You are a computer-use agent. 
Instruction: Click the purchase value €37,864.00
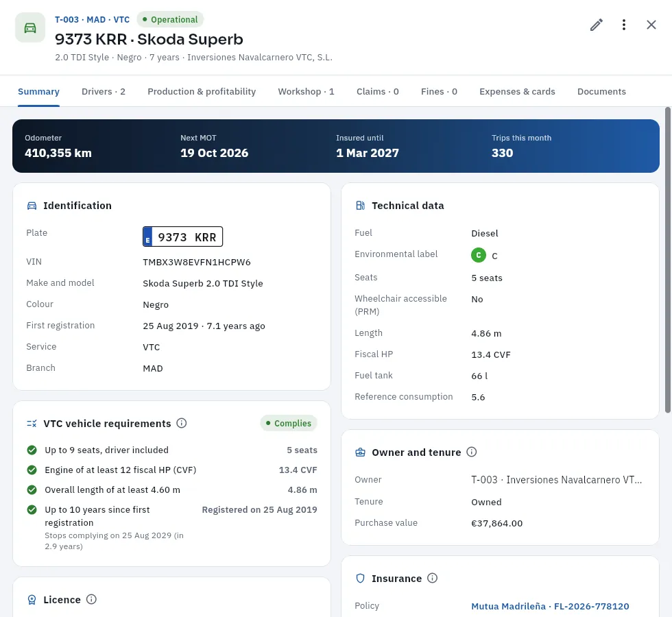coord(496,523)
